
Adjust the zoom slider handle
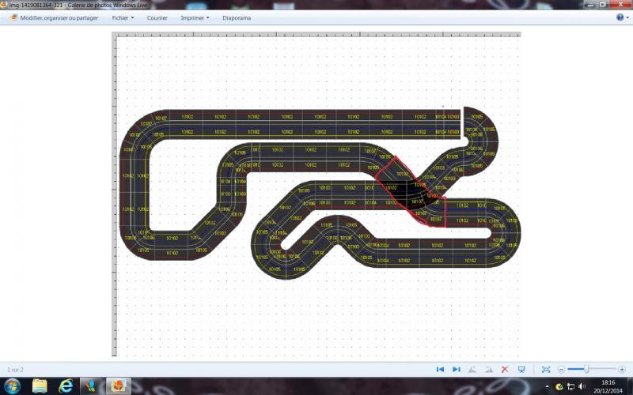(x=586, y=369)
